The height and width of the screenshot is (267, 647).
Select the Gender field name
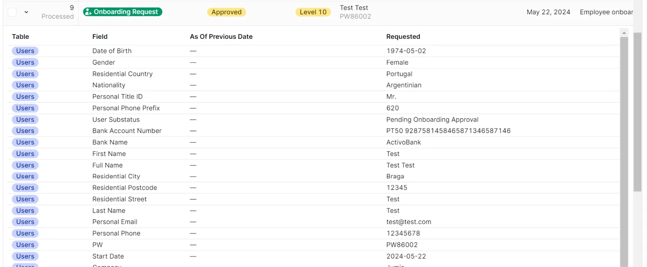point(104,63)
